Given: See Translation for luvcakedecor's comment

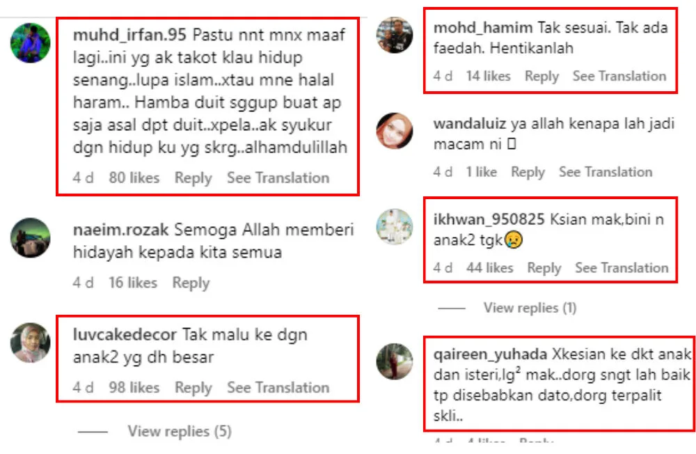Looking at the screenshot, I should 278,387.
